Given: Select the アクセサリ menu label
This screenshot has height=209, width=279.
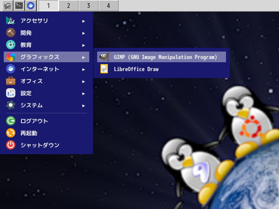Looking at the screenshot, I should click(34, 20).
